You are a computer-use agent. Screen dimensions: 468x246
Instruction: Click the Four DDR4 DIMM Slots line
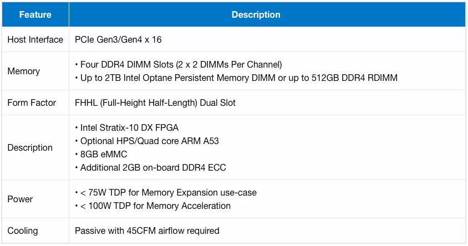(179, 65)
